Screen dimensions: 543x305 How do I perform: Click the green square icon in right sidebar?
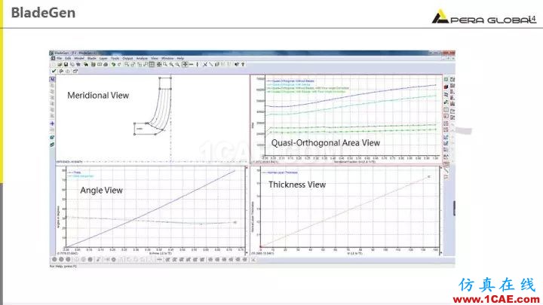pos(446,80)
